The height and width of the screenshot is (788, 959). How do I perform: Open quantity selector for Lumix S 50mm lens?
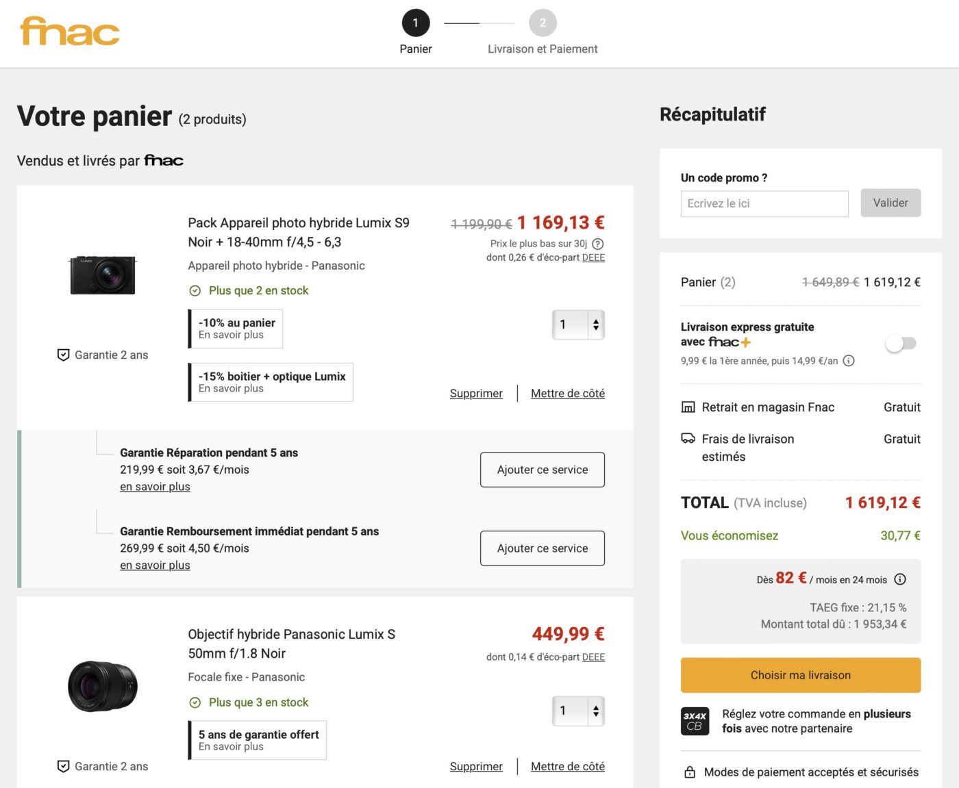point(578,711)
